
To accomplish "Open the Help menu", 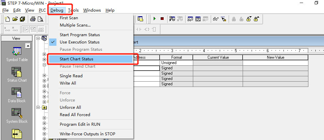I will coord(110,10).
